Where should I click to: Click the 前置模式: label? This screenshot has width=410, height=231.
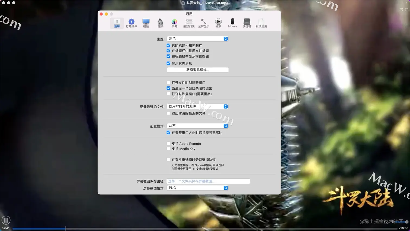click(x=157, y=126)
